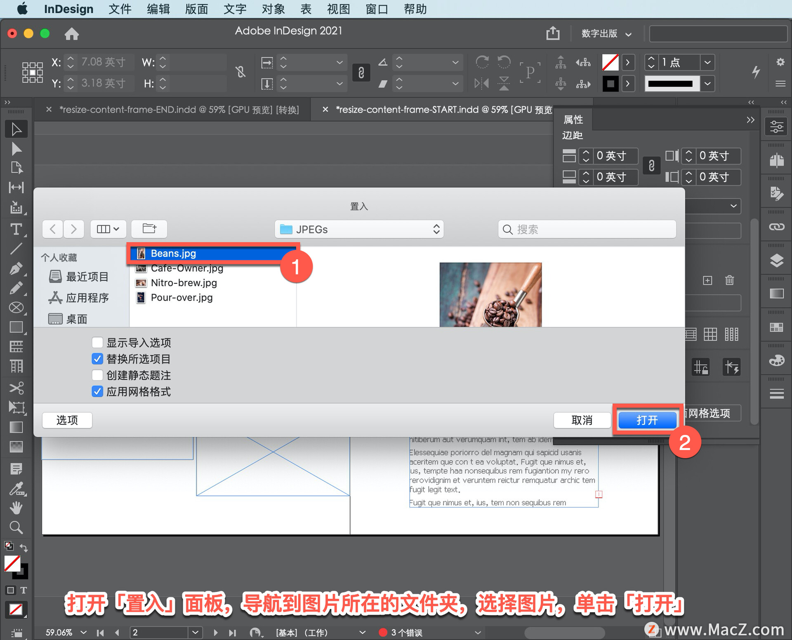Open the 编辑 menu

point(158,9)
